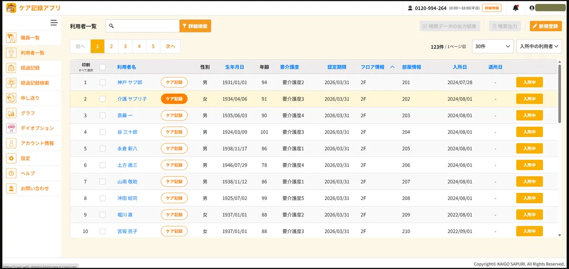Viewport: 569px width, 269px height.
Task: Click the 次へ pagination button
Action: [170, 46]
